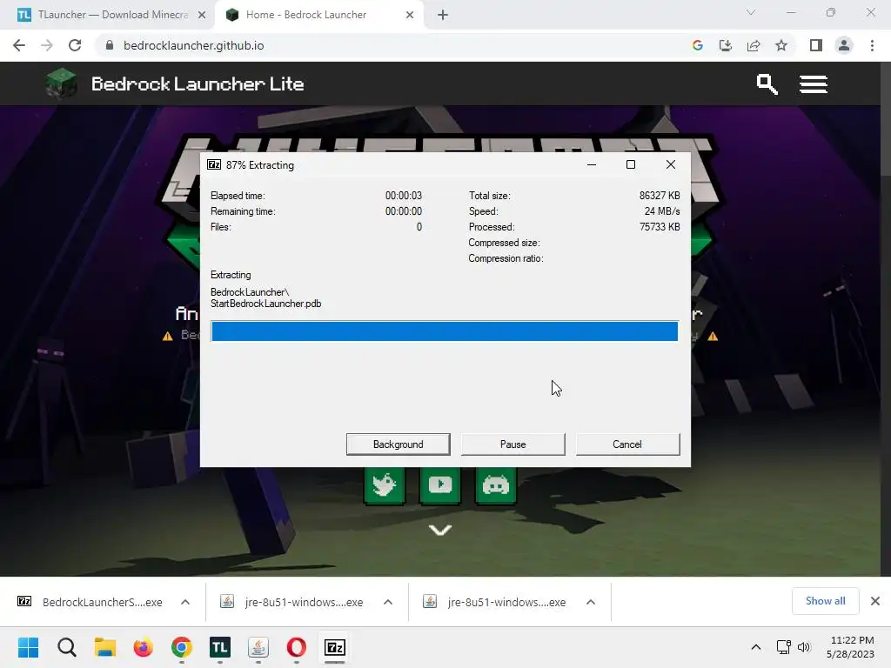
Task: Expand options for BedrockLauncherS download
Action: [185, 602]
